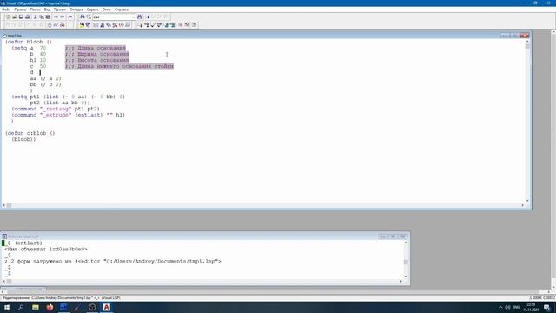Toggle breakpoint with the hand icon

coord(50,25)
